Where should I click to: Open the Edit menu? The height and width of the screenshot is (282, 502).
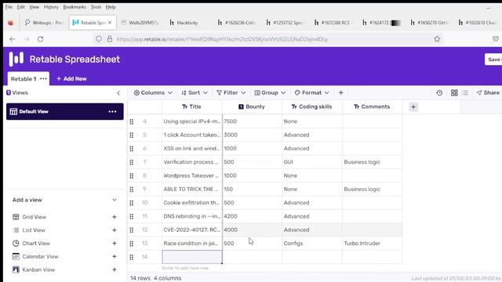coord(21,7)
